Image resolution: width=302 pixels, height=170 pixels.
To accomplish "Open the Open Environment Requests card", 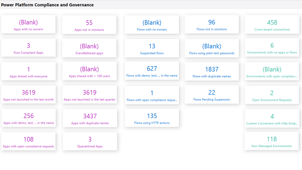I will [272, 95].
